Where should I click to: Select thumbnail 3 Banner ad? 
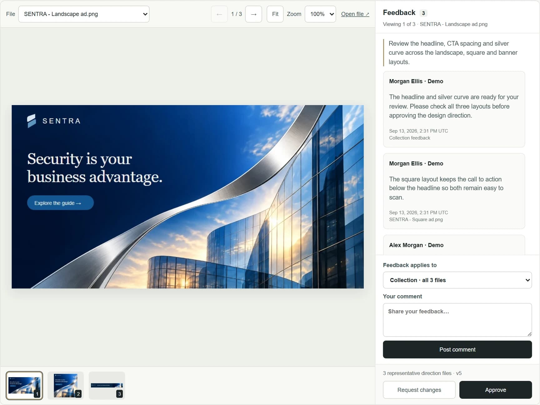coord(107,386)
